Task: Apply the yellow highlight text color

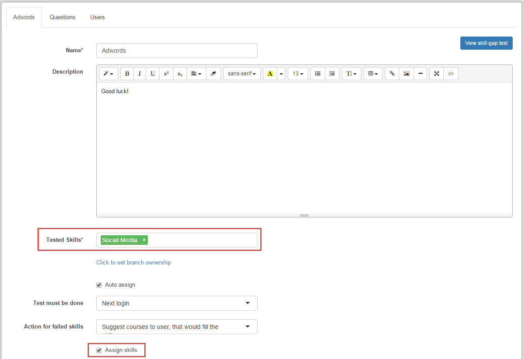Action: pyautogui.click(x=270, y=74)
